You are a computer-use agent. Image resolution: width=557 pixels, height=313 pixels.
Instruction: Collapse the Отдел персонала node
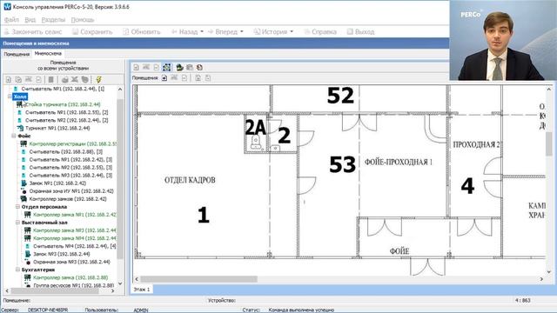tap(17, 207)
